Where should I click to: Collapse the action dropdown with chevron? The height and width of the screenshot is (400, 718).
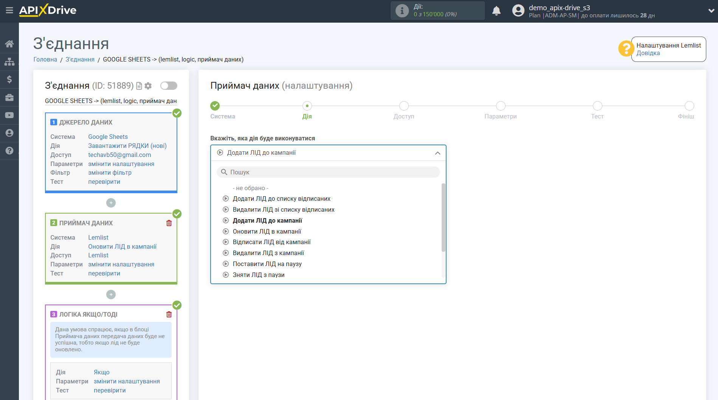(x=438, y=153)
